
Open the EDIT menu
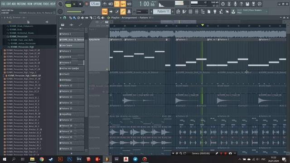tap(9, 4)
